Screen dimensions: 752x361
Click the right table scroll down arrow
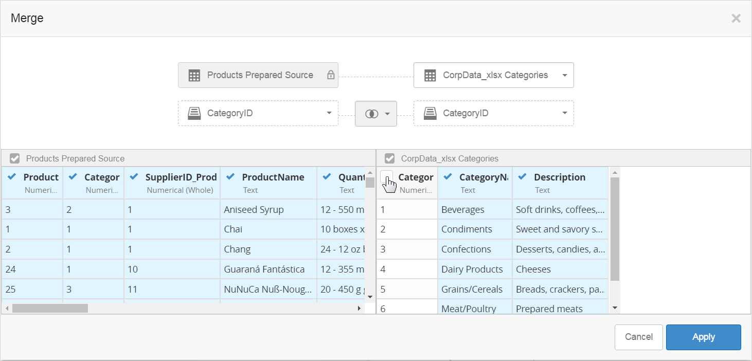(x=614, y=308)
